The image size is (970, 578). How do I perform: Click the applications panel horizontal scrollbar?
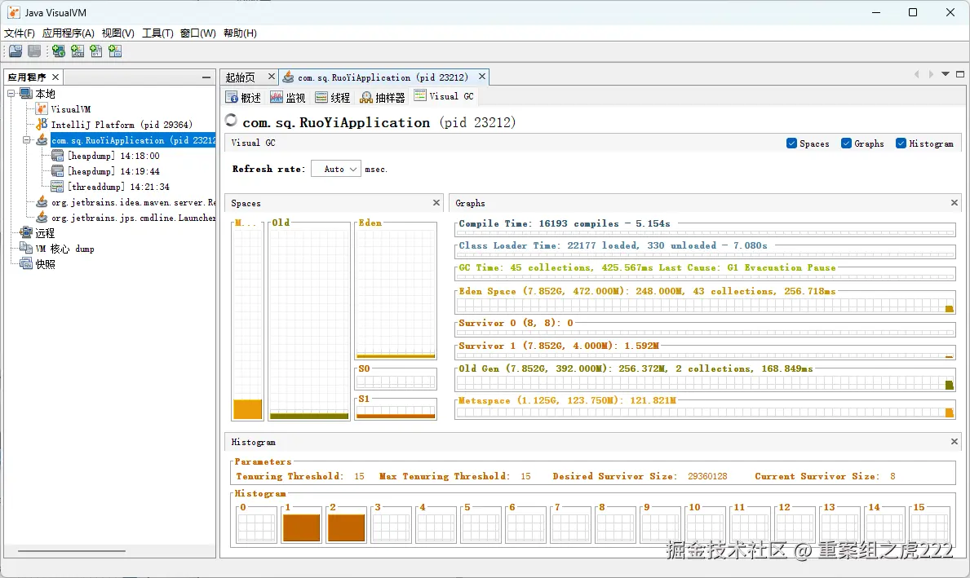(x=71, y=551)
